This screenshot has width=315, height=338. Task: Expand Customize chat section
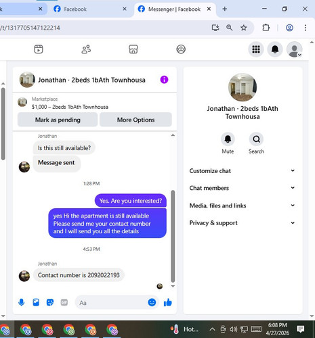[x=243, y=171]
